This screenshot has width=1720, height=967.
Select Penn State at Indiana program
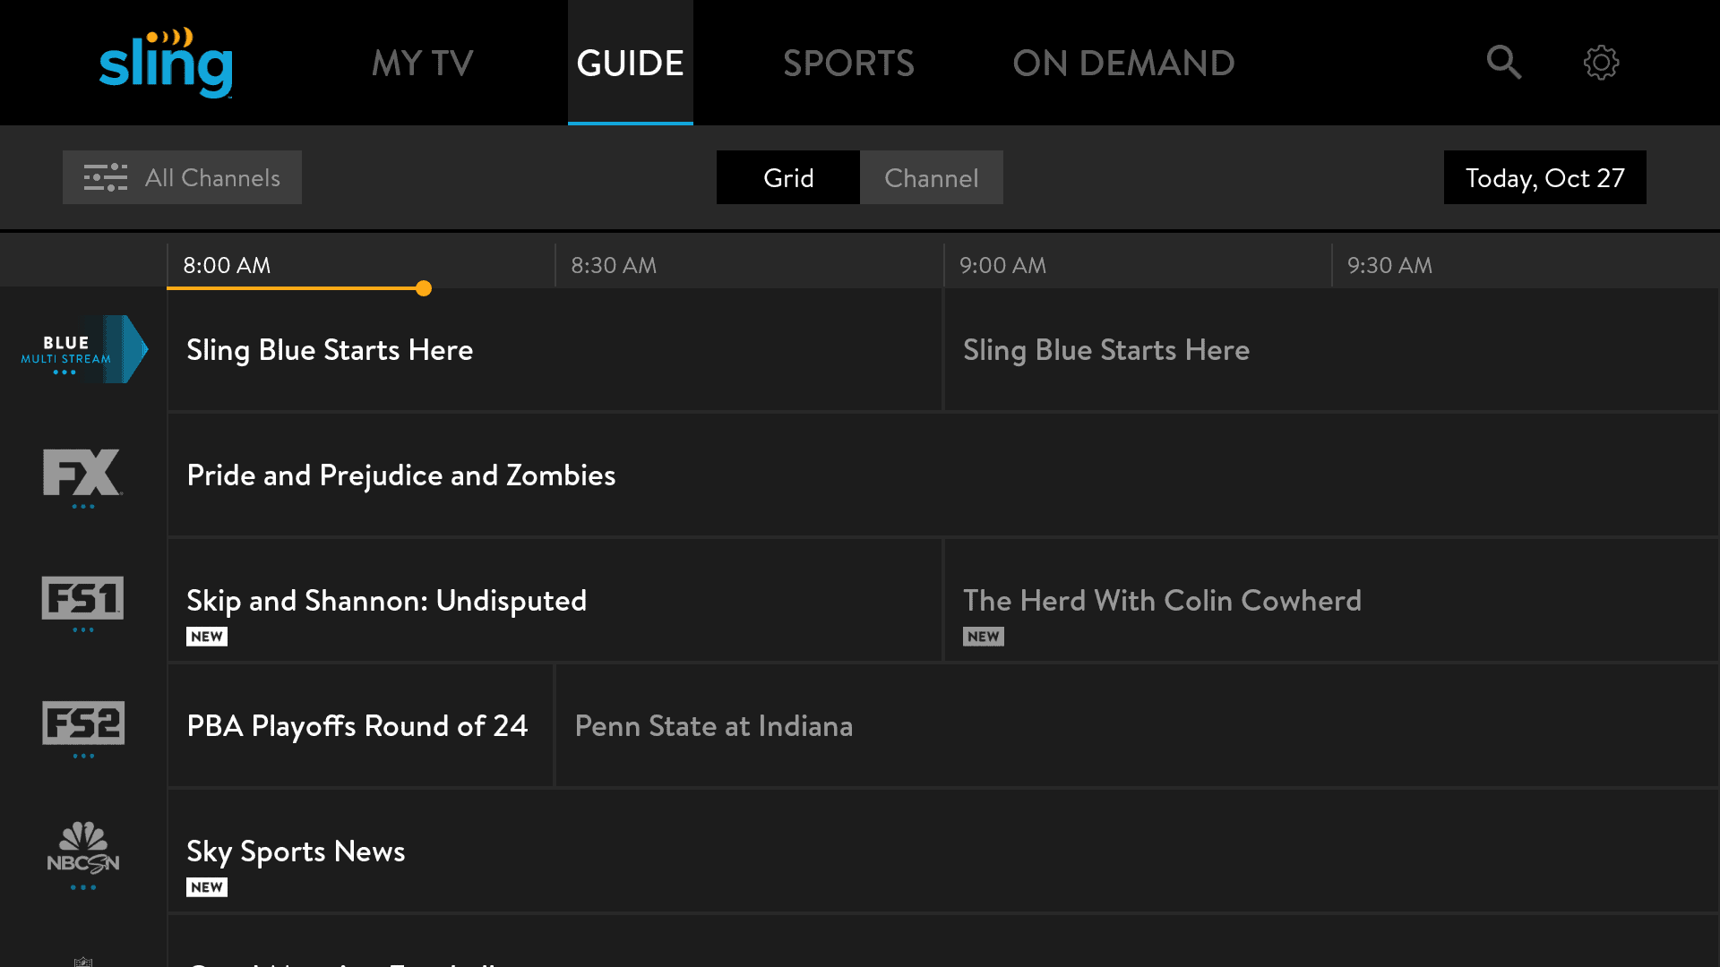point(1138,725)
